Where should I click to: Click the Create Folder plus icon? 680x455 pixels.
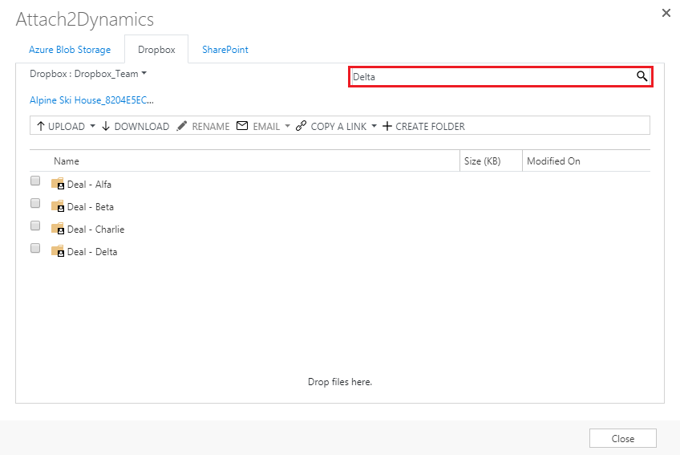[x=387, y=126]
